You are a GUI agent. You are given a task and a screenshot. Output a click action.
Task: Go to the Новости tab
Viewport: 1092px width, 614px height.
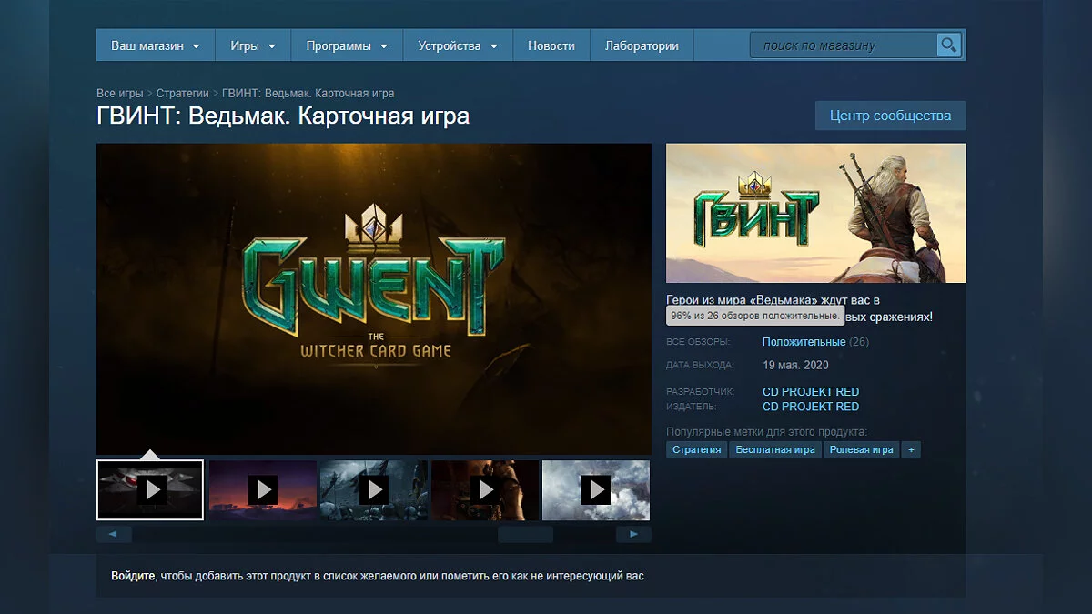point(551,45)
